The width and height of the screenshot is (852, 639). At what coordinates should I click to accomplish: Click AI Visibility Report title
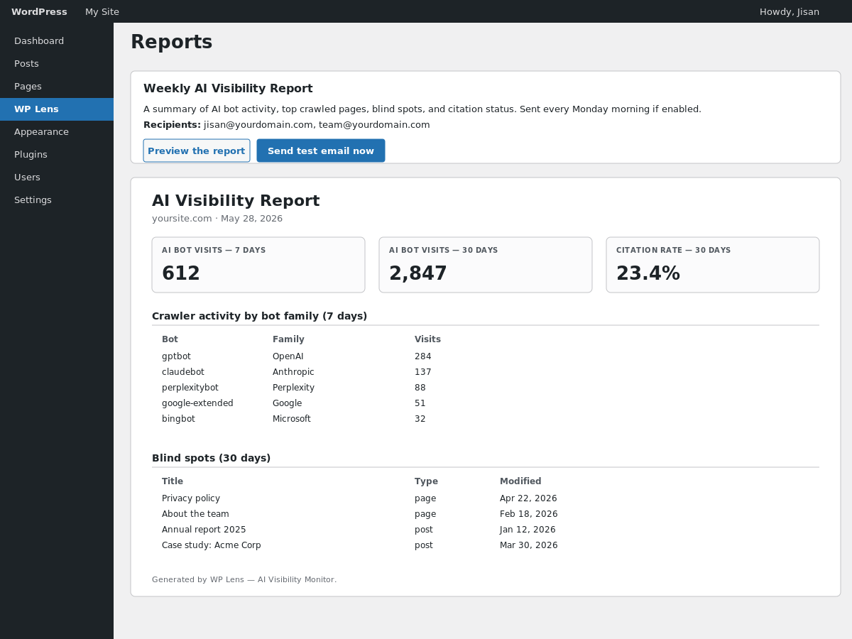pyautogui.click(x=236, y=201)
